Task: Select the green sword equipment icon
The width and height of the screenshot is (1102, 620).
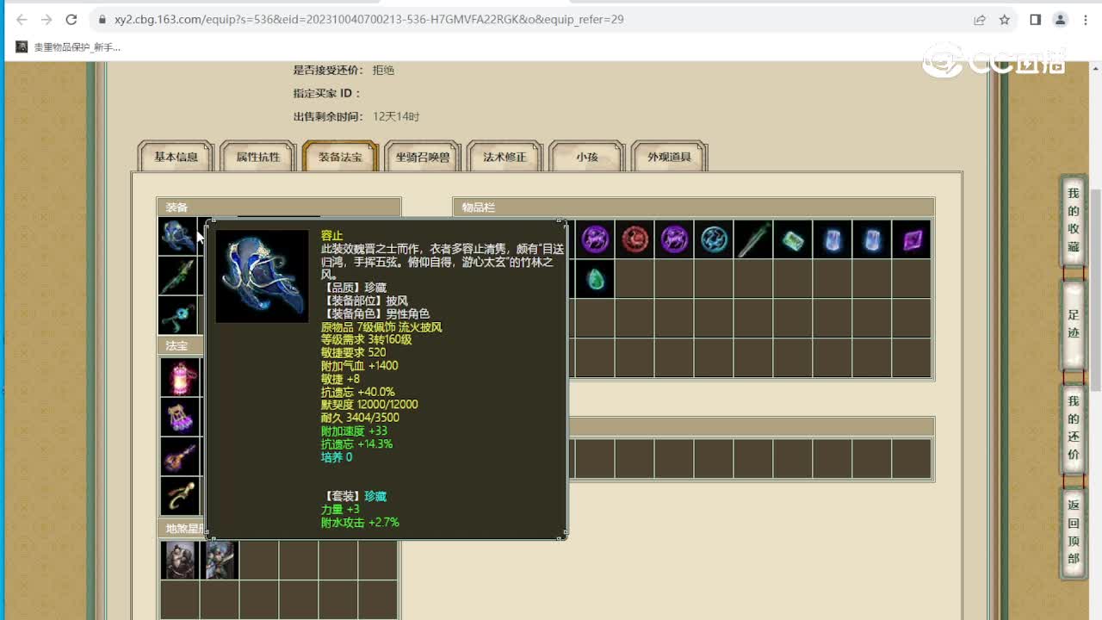Action: tap(178, 276)
